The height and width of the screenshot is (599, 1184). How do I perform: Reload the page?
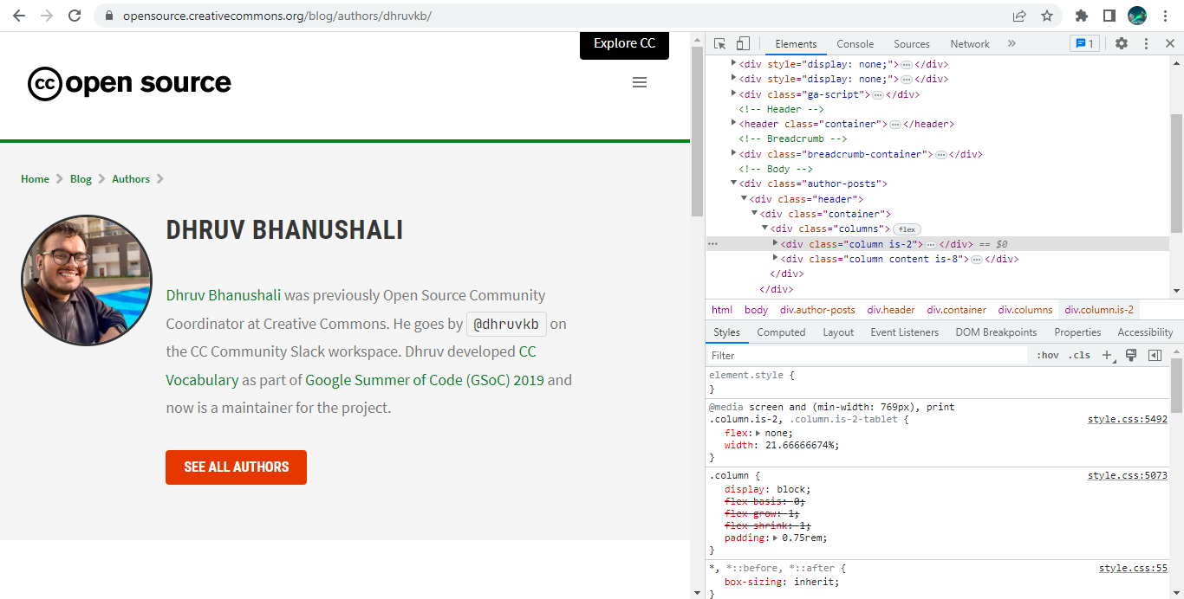[75, 16]
